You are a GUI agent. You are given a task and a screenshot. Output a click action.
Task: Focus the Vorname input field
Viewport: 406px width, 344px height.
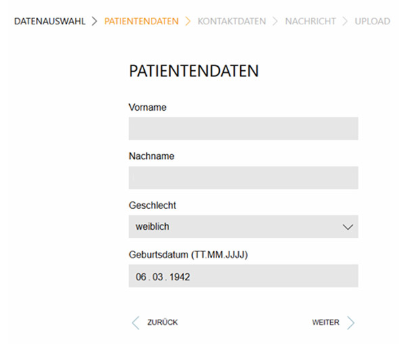tap(243, 128)
